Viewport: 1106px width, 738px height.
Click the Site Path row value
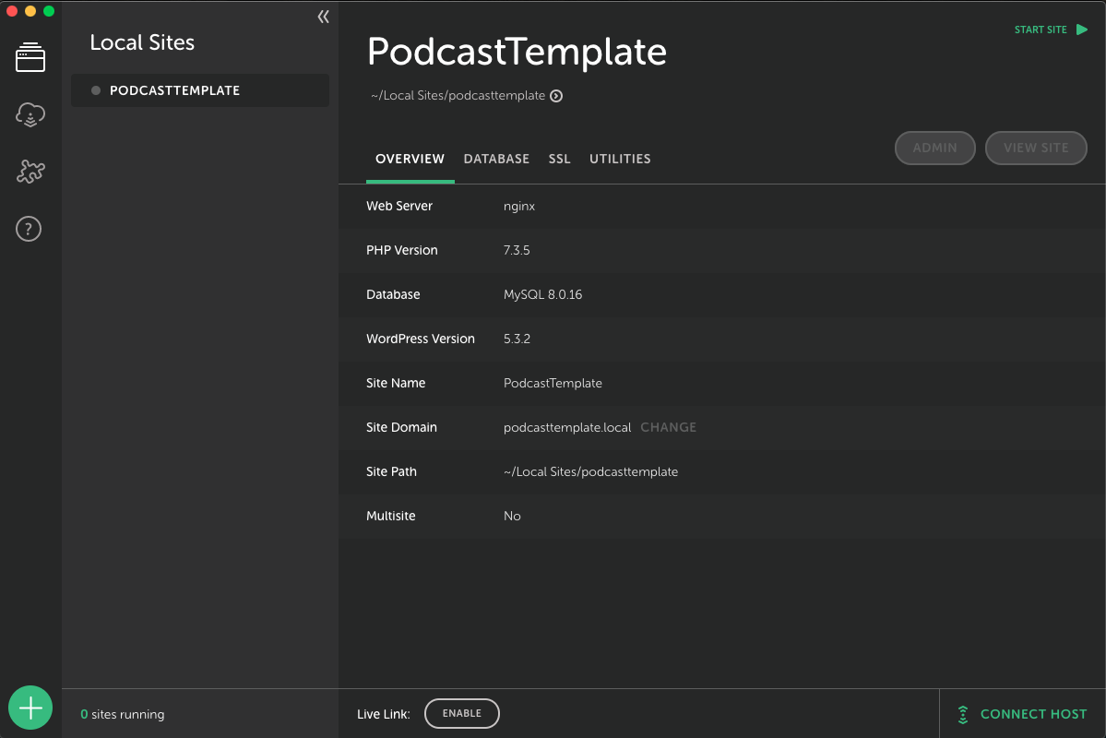tap(590, 472)
